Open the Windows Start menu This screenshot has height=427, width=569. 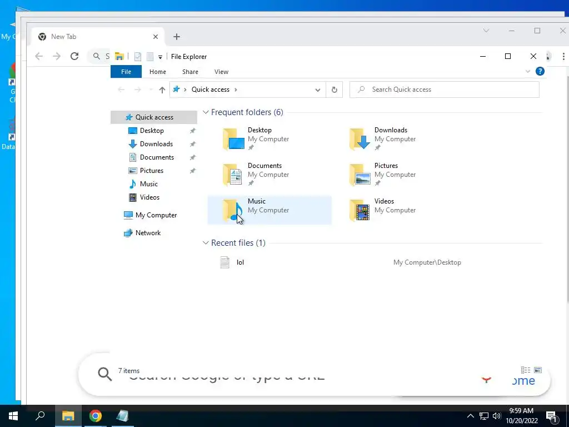coord(13,416)
